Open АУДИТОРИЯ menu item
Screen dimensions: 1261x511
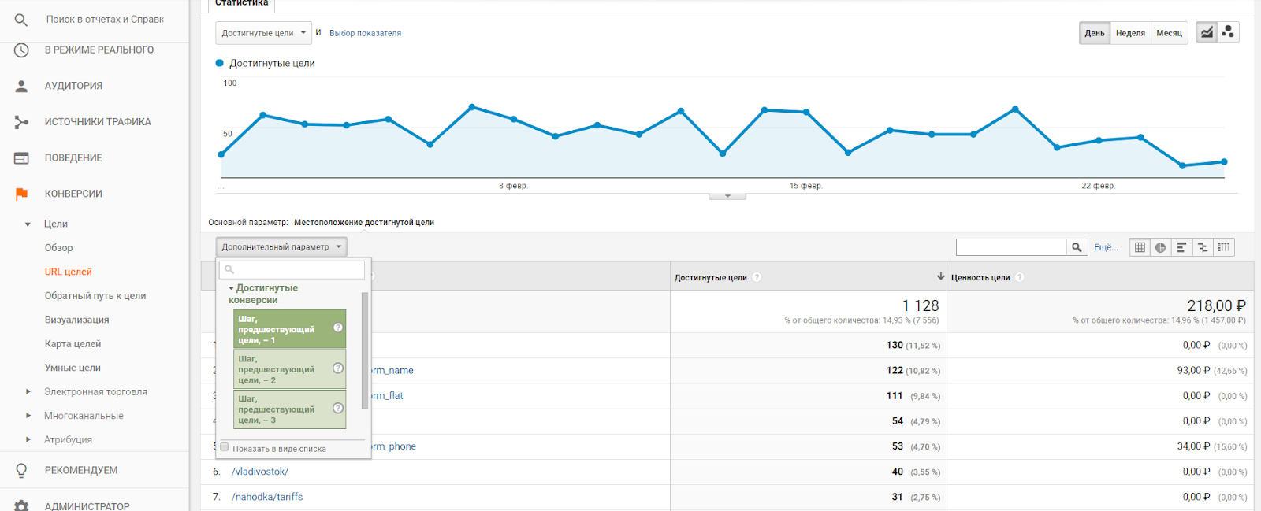73,86
